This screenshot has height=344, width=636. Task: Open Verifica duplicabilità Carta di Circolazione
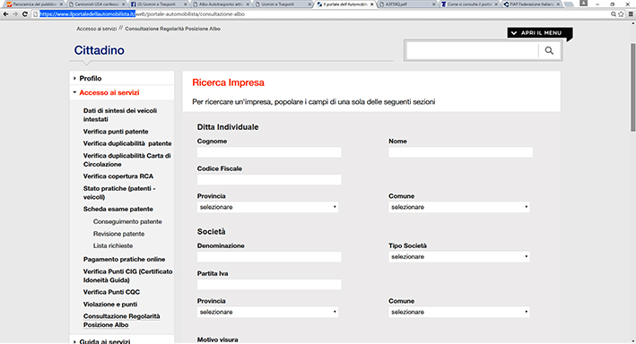coord(127,160)
